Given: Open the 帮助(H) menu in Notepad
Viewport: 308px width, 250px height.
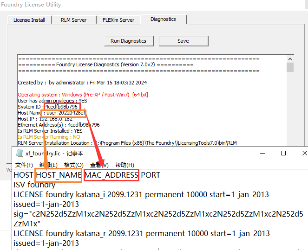Looking at the screenshot, I should click(x=125, y=165).
